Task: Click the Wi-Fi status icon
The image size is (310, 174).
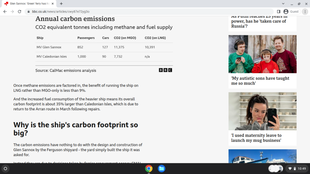Action: tap(290, 168)
